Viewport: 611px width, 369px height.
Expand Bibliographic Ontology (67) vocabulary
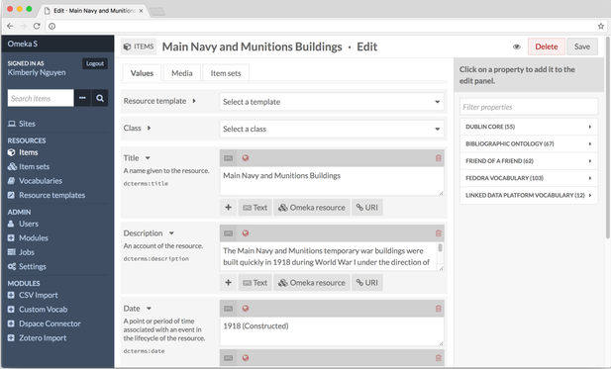tap(529, 144)
